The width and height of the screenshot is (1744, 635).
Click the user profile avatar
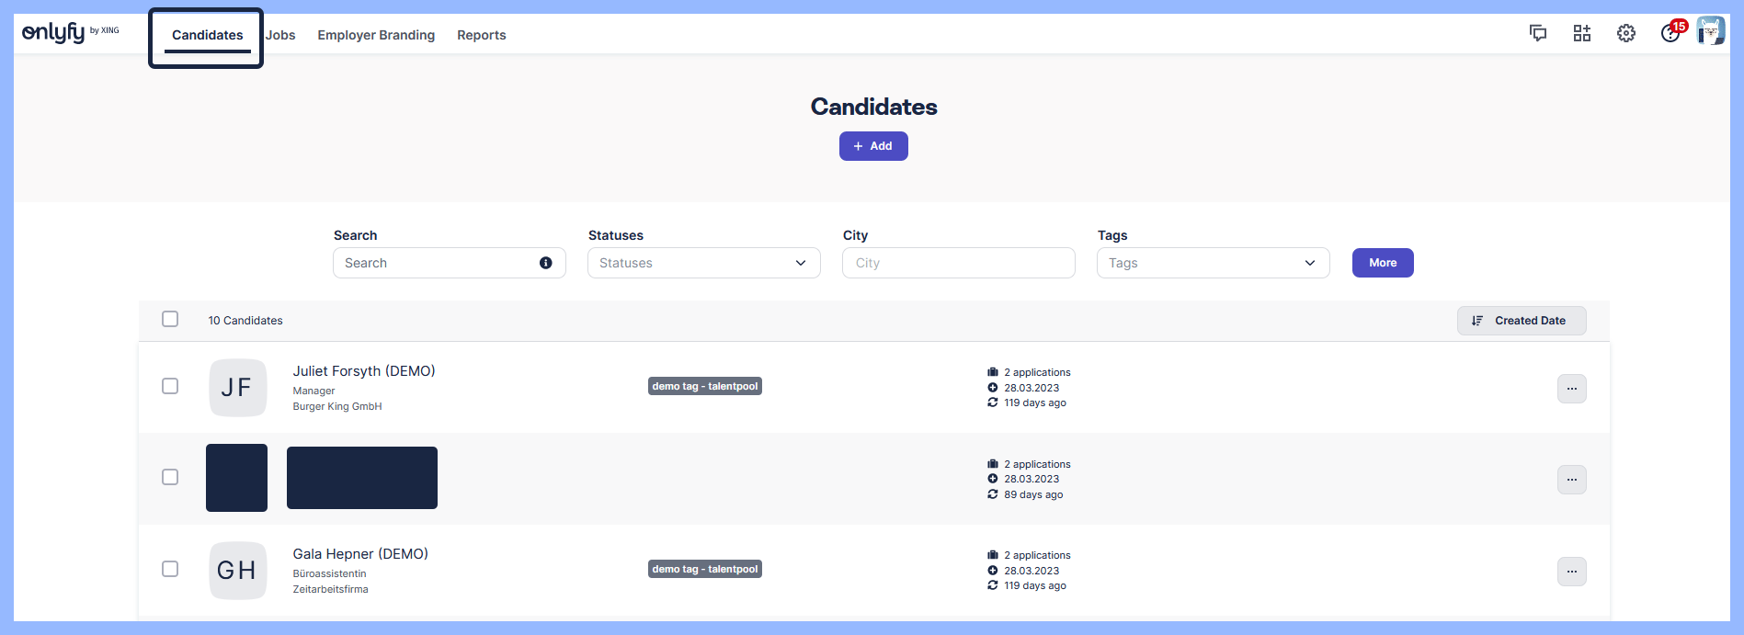coord(1710,30)
